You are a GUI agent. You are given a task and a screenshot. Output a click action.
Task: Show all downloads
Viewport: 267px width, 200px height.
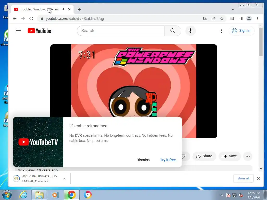point(243,178)
